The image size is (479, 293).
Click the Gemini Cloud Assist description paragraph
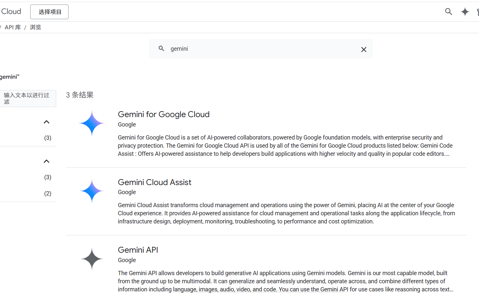point(286,213)
